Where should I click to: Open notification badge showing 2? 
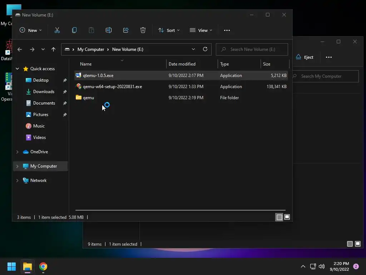[356, 266]
